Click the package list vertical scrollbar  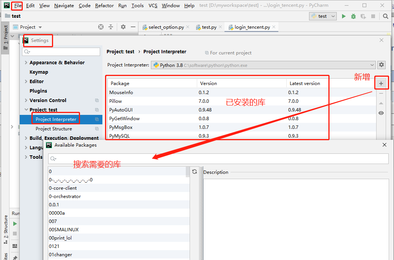tap(188, 172)
